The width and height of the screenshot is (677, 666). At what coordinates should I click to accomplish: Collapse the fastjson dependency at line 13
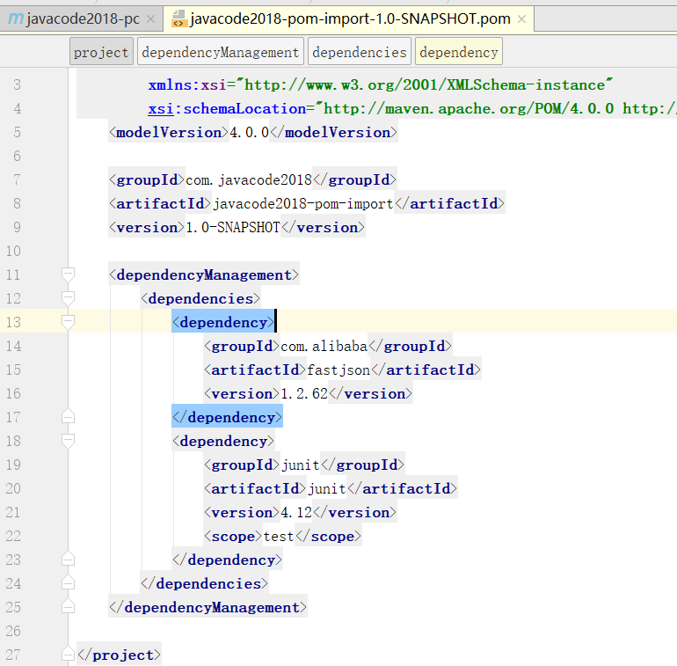pos(69,322)
